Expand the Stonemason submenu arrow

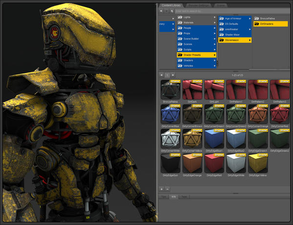[x=250, y=40]
